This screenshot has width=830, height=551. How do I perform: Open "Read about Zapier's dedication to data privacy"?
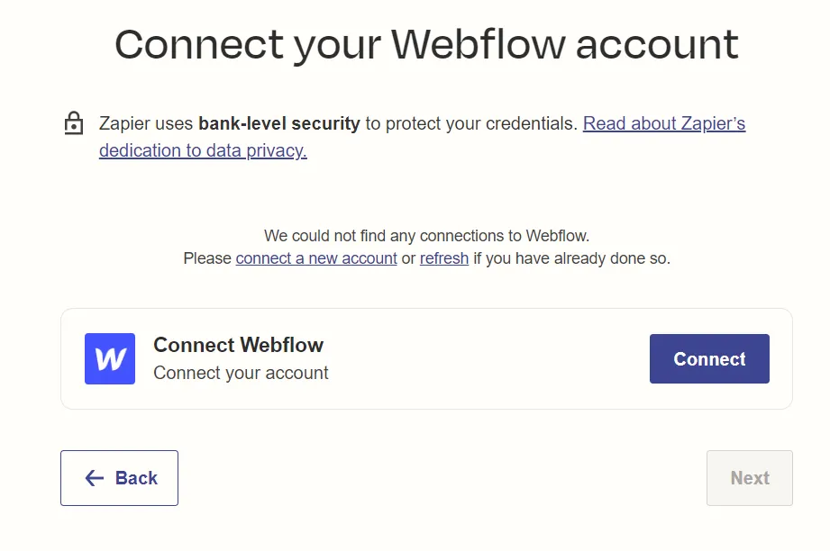click(x=663, y=123)
